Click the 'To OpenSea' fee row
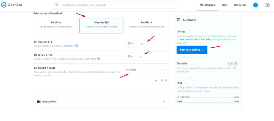 click(208, 97)
